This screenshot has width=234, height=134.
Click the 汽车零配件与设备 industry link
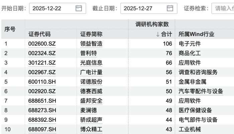[x=201, y=91]
